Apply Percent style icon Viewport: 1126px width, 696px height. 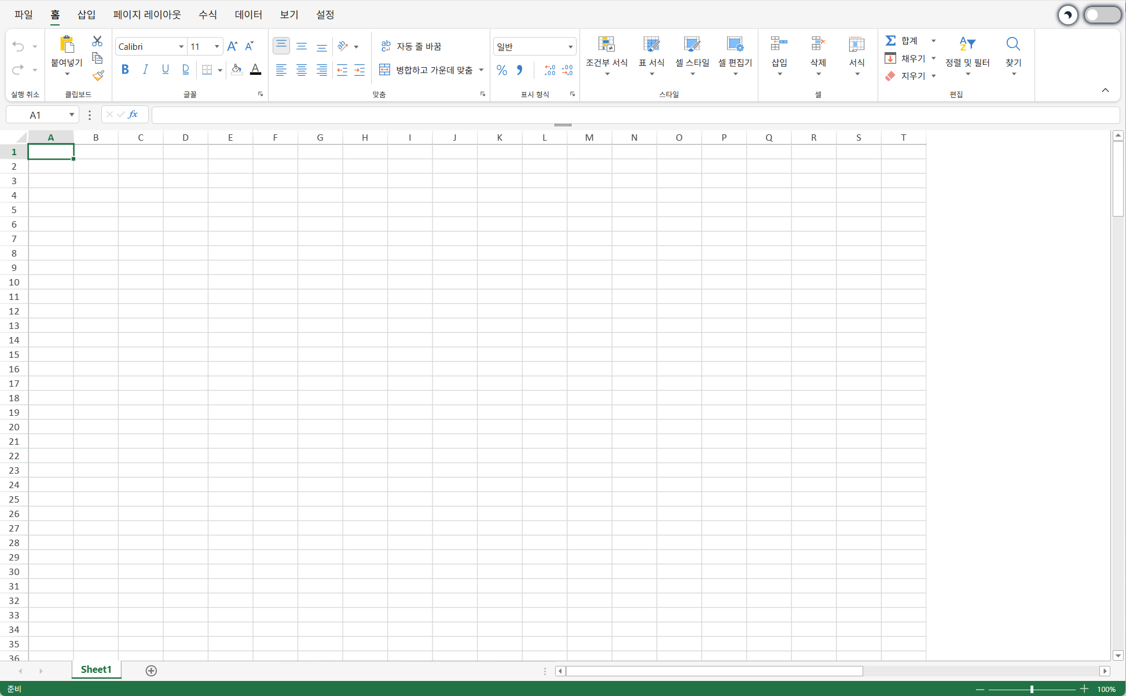point(502,70)
